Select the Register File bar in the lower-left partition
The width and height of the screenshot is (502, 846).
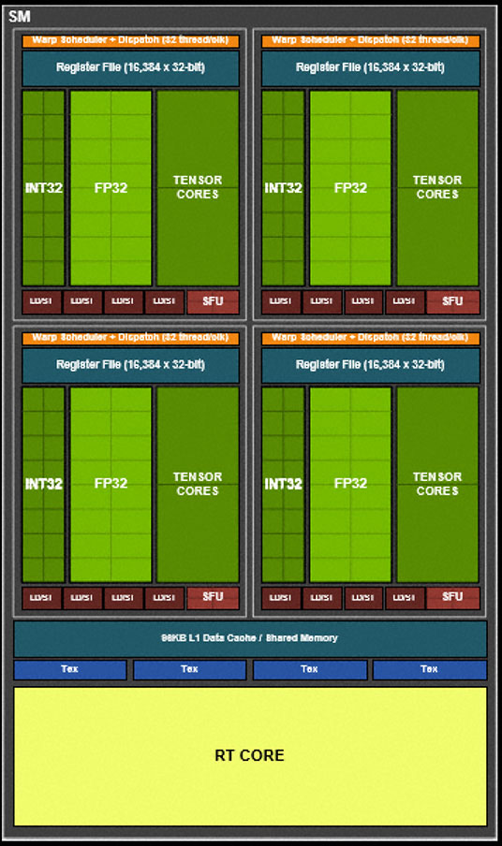tap(130, 365)
